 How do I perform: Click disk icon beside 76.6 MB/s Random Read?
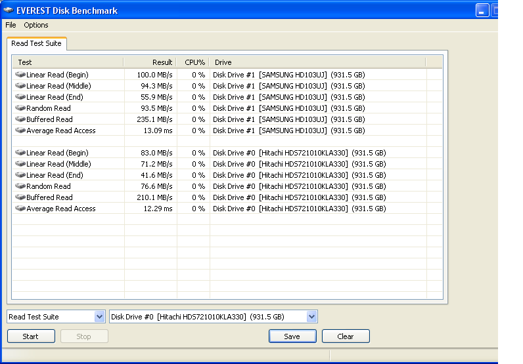pos(20,186)
